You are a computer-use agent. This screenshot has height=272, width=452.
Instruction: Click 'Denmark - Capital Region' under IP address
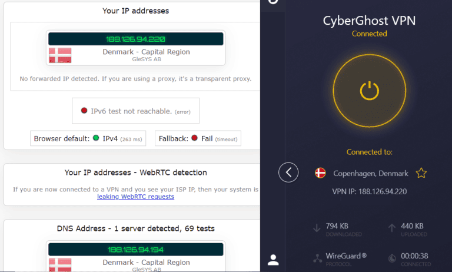click(x=147, y=52)
